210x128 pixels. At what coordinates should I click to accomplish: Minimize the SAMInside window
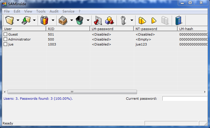click(182, 3)
